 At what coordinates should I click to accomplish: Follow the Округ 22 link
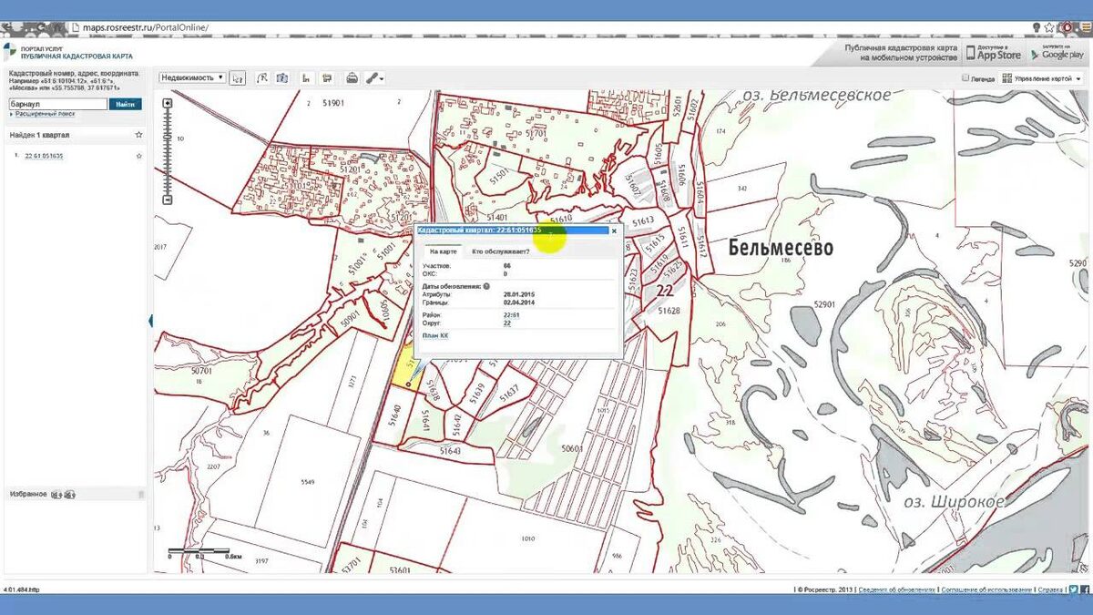pyautogui.click(x=506, y=323)
